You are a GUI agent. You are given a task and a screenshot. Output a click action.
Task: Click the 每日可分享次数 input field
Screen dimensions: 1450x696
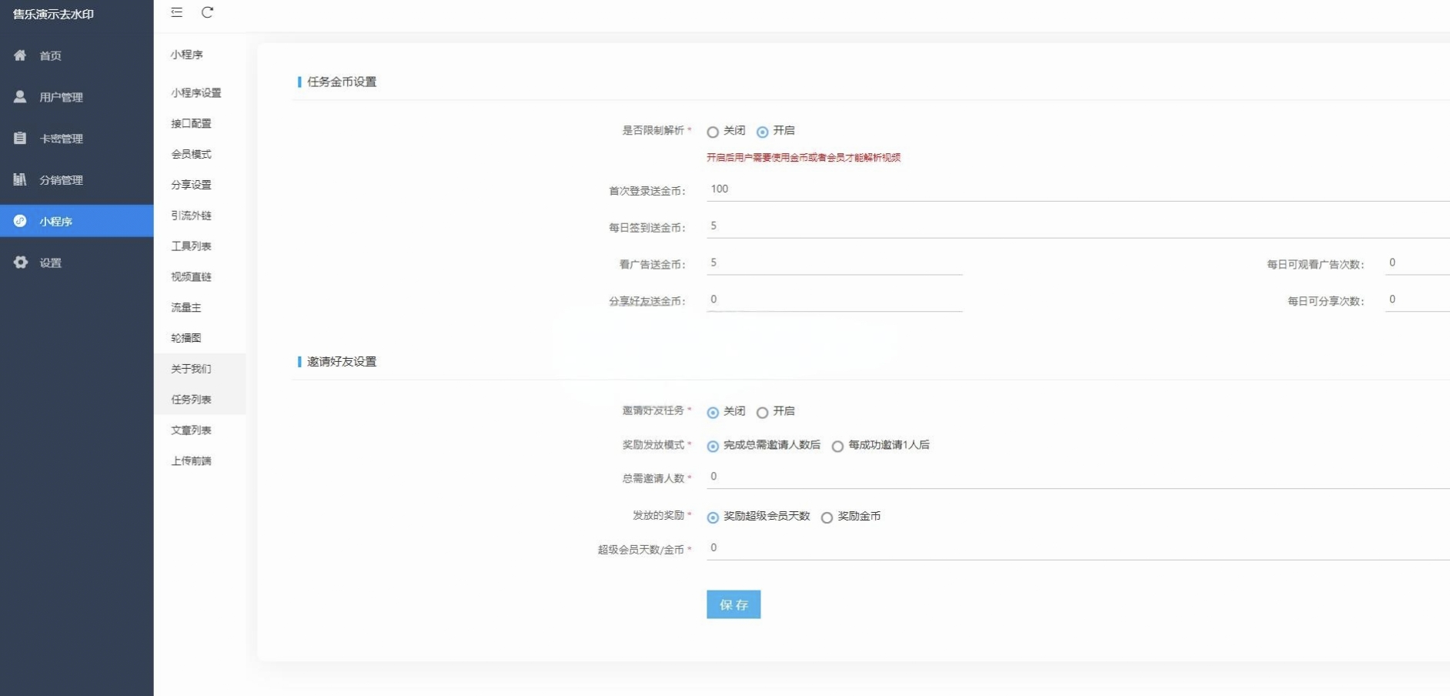[1417, 300]
